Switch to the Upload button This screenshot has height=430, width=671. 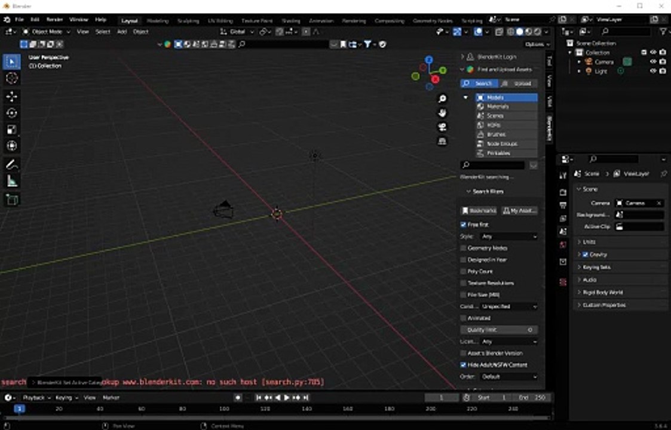(x=518, y=84)
